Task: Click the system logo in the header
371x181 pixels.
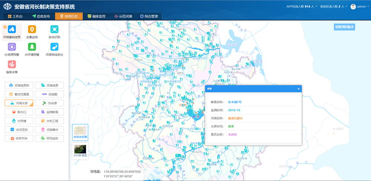Action: (x=7, y=7)
